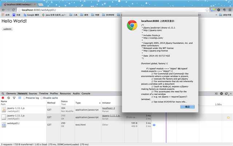Image resolution: width=233 pixels, height=146 pixels.
Task: Open the localhost/:2 initiator link
Action: pyautogui.click(x=108, y=108)
